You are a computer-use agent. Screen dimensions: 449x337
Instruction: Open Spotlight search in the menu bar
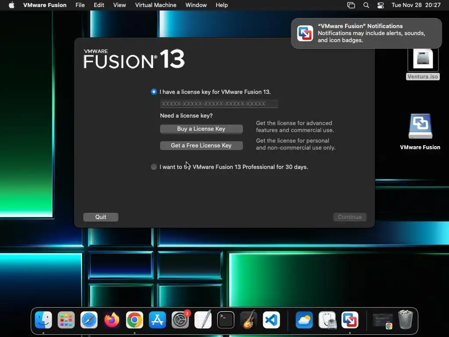tap(366, 5)
